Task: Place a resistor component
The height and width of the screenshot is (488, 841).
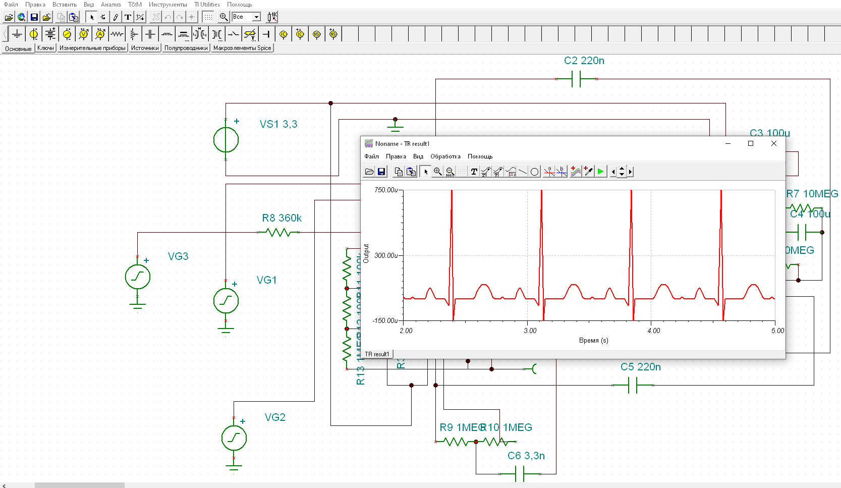Action: [117, 34]
